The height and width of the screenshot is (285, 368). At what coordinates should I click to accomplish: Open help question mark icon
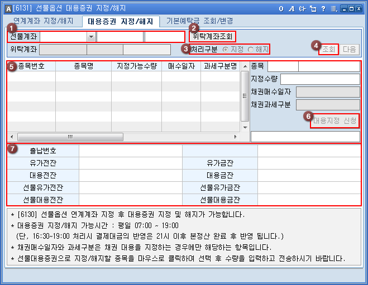pyautogui.click(x=323, y=9)
